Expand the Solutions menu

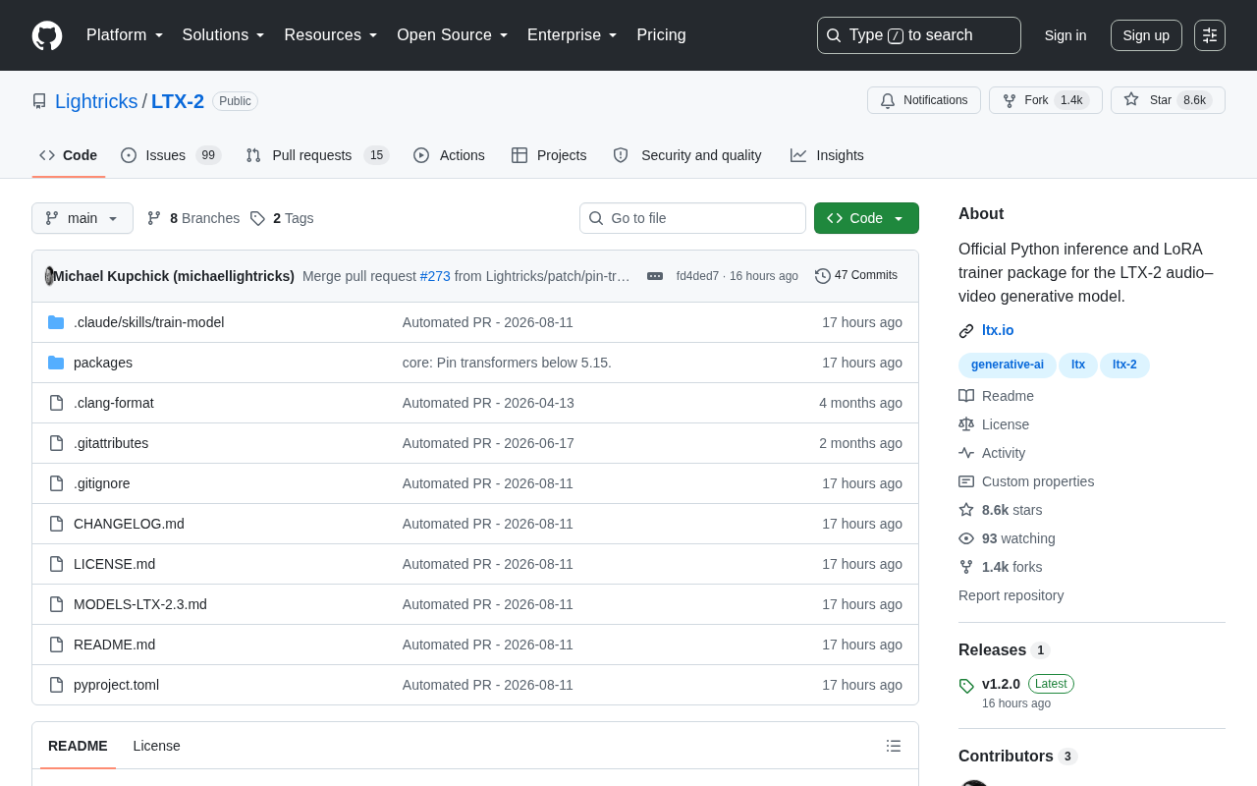[x=224, y=35]
